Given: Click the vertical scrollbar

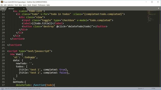Looking at the screenshot, I should point(160,37).
